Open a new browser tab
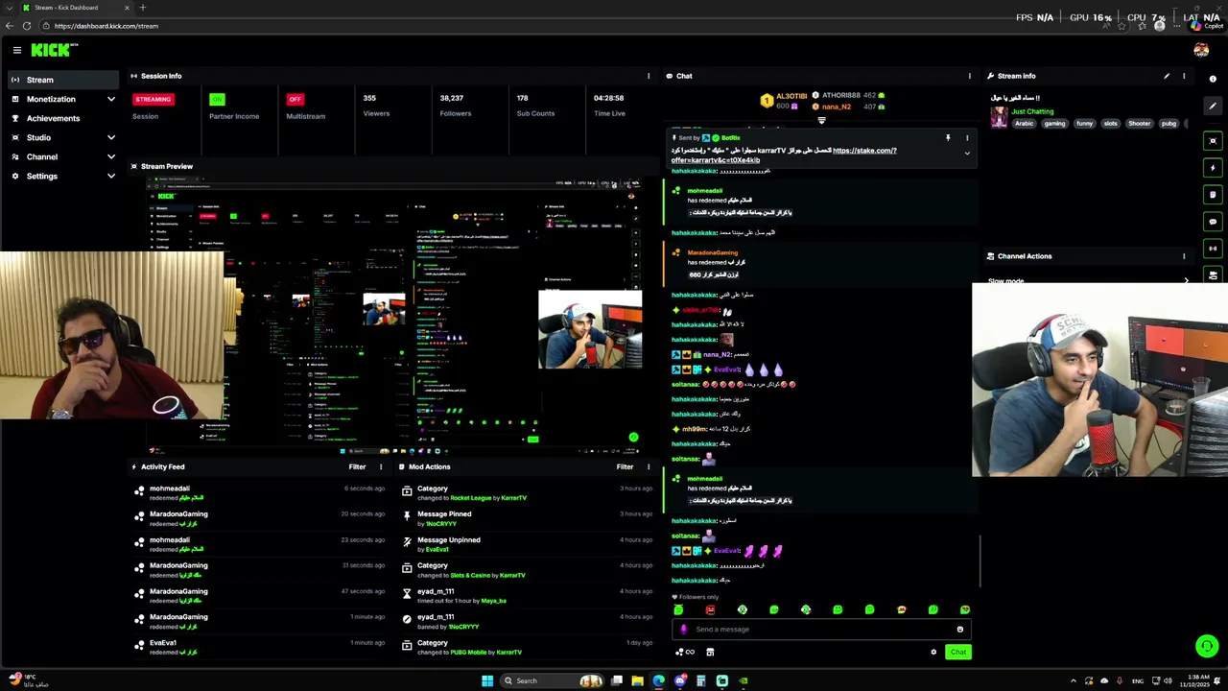The height and width of the screenshot is (691, 1228). point(143,8)
